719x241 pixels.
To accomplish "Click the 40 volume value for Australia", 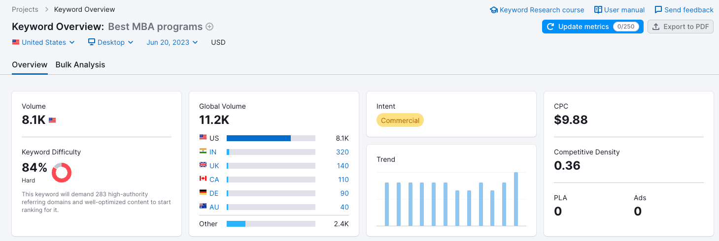I will (x=344, y=207).
